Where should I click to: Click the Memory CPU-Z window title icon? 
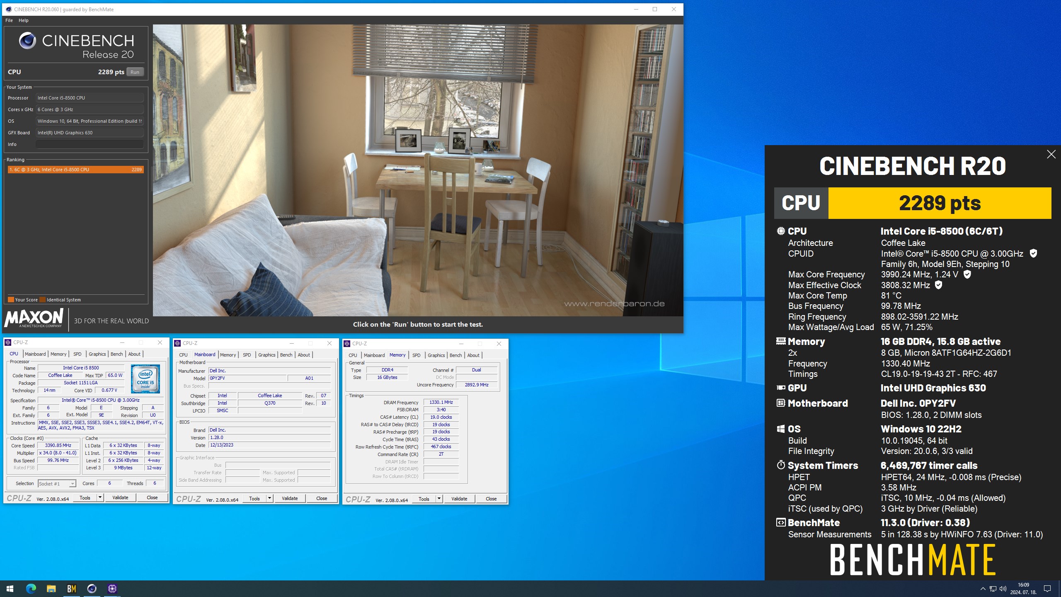(x=347, y=344)
